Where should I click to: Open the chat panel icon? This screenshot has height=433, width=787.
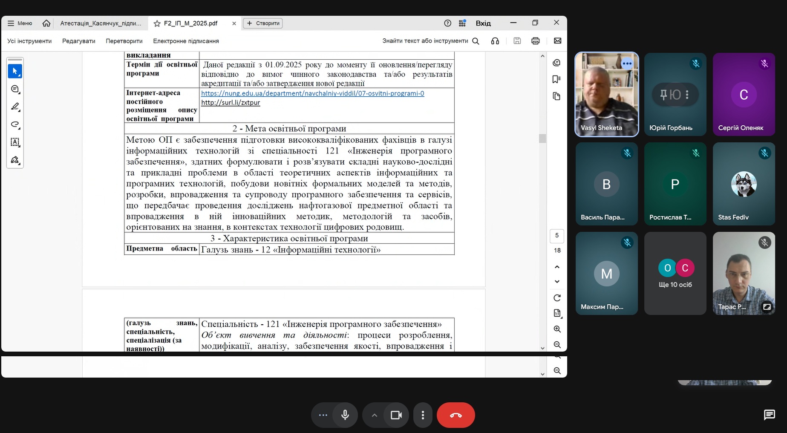769,415
